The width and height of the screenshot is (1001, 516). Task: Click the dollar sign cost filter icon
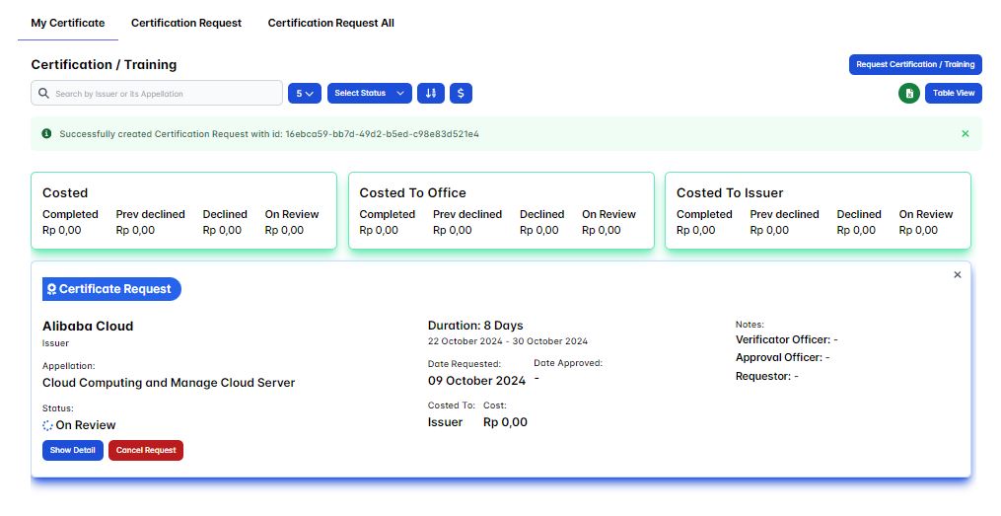coord(461,93)
